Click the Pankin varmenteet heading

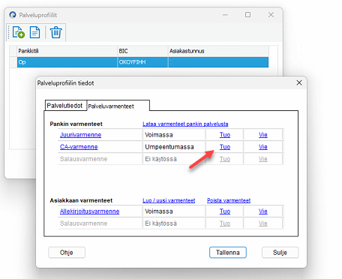pyautogui.click(x=76, y=124)
